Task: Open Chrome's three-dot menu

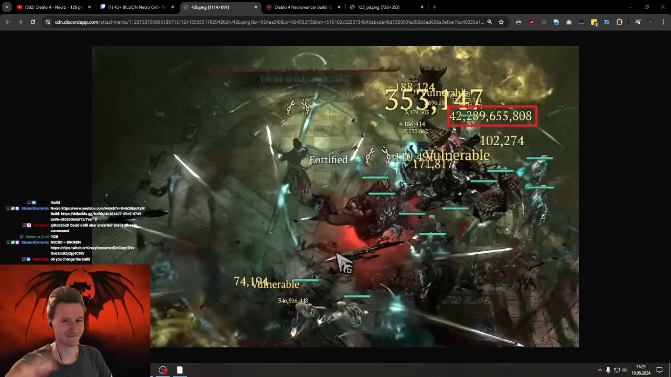Action: [663, 22]
